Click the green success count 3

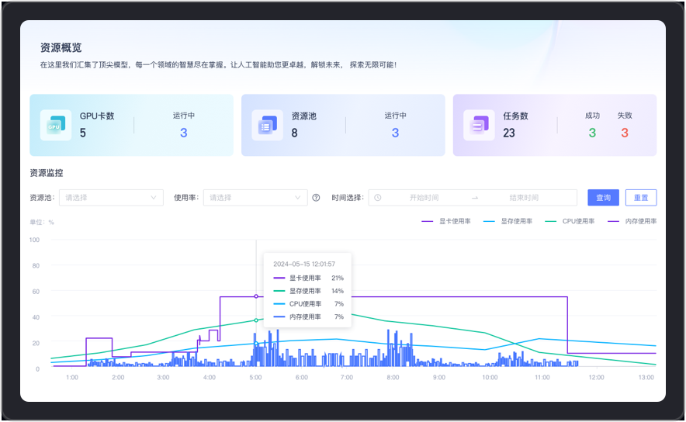click(592, 133)
